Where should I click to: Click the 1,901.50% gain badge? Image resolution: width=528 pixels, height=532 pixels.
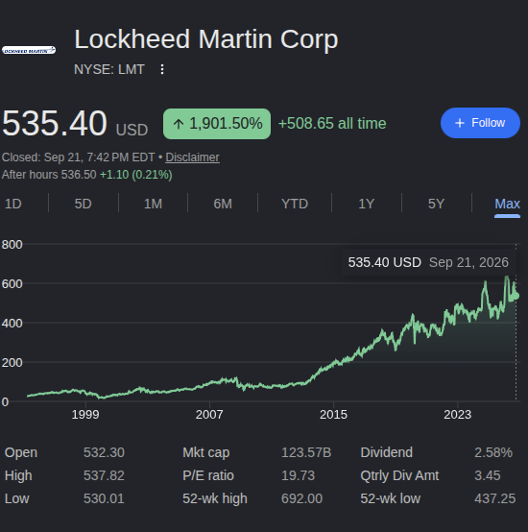(x=217, y=124)
